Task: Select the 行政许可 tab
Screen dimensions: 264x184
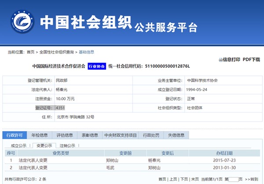Action: tap(15, 135)
